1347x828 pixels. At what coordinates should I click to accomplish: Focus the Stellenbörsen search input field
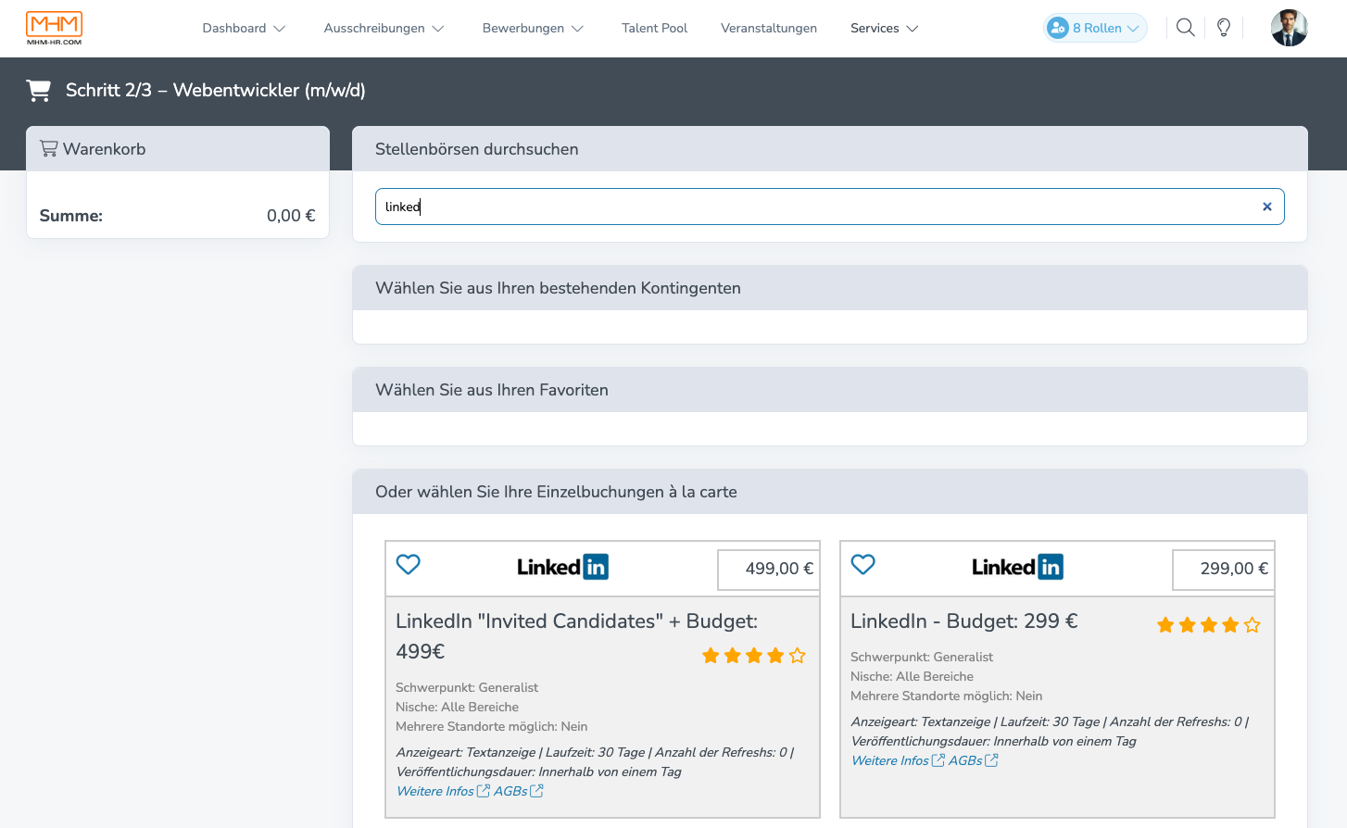(829, 207)
